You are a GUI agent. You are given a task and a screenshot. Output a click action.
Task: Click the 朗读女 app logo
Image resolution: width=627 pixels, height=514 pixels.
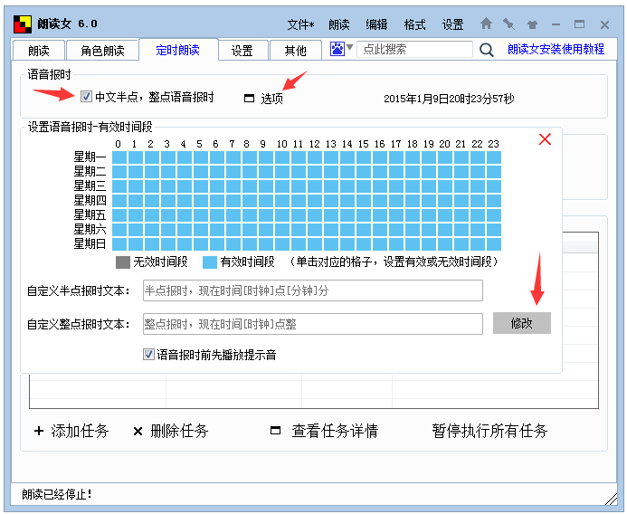tap(23, 24)
